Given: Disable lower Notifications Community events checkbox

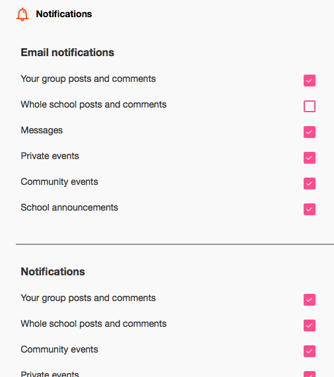Looking at the screenshot, I should (310, 351).
